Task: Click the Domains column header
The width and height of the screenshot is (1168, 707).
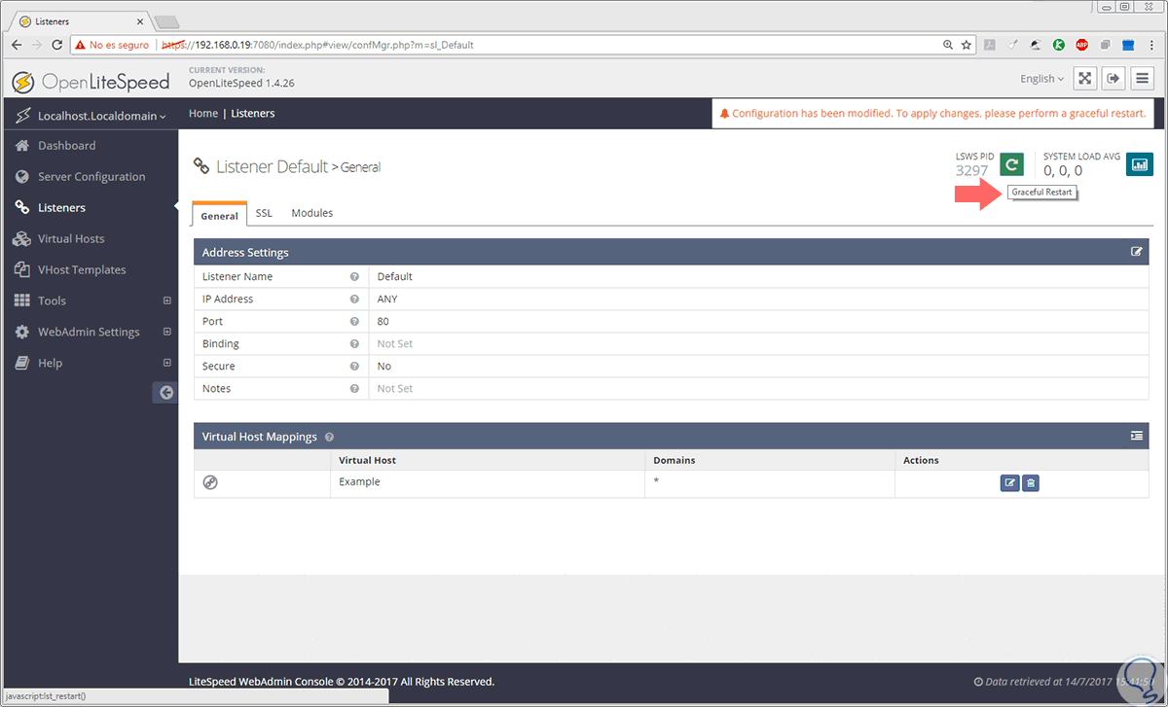Action: pyautogui.click(x=675, y=460)
